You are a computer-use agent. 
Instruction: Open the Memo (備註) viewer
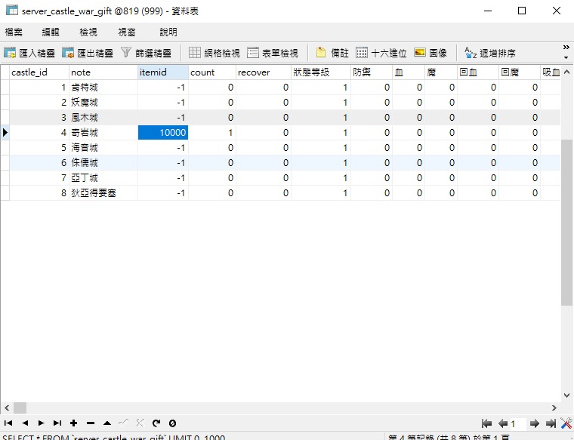point(332,53)
